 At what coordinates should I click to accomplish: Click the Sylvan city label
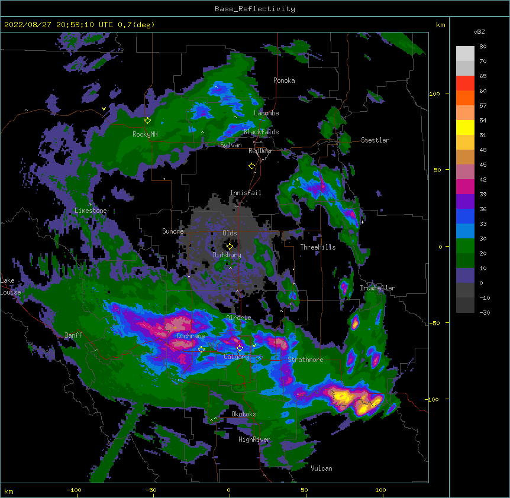coord(231,145)
